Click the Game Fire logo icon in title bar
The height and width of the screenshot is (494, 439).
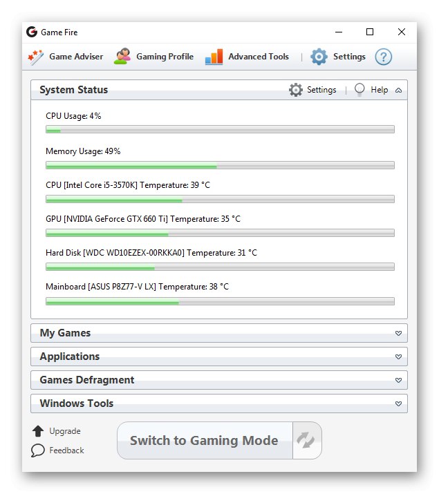tap(32, 32)
